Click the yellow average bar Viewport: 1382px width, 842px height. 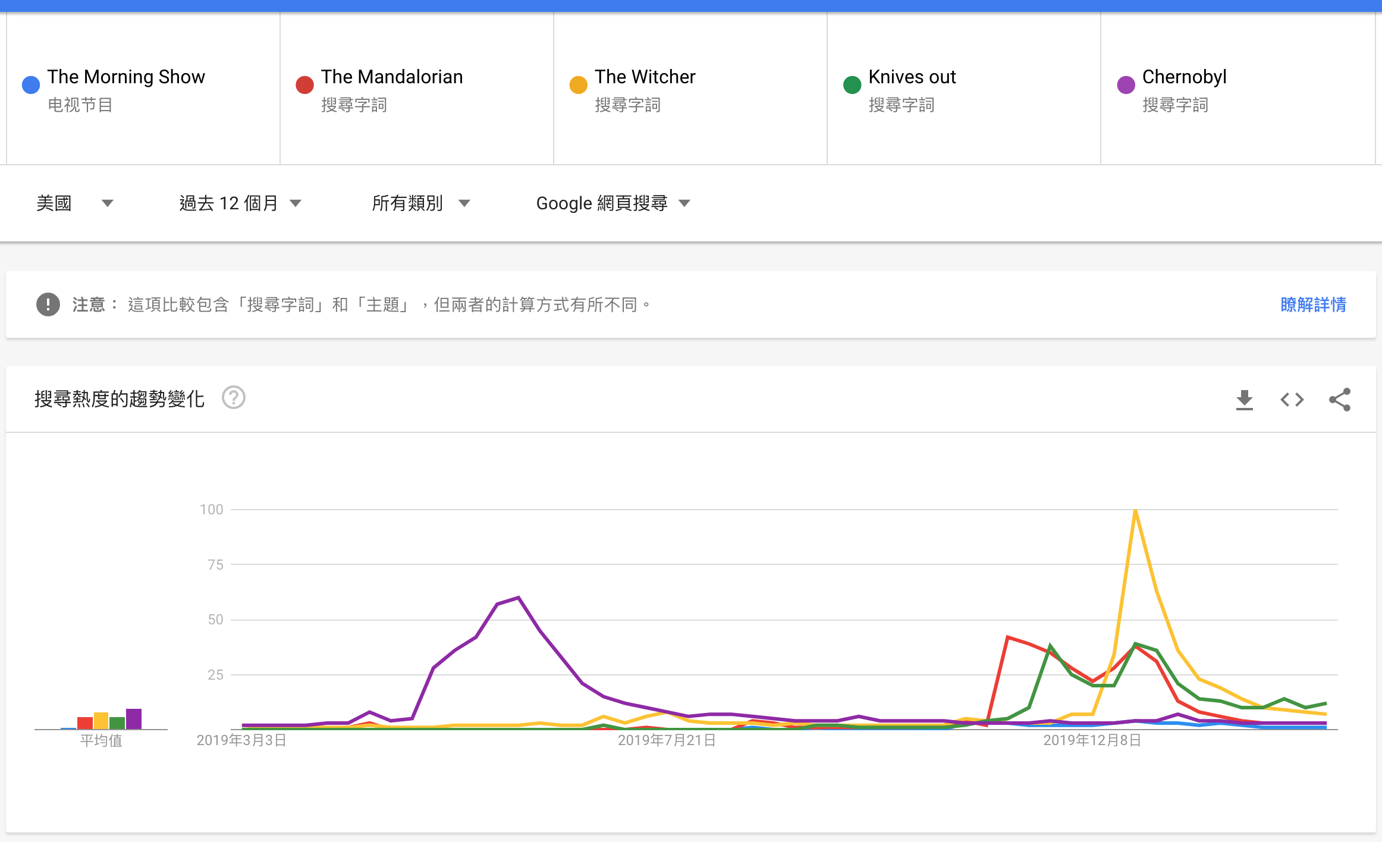101,721
